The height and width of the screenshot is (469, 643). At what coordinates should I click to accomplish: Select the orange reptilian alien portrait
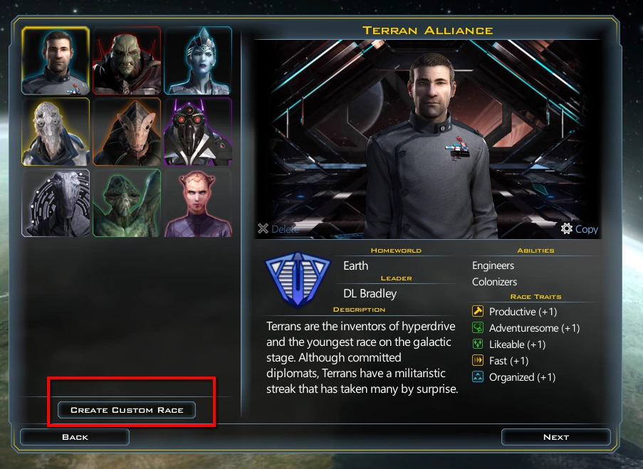127,132
